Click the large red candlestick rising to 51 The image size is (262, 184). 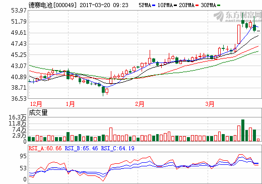pyautogui.click(x=239, y=34)
